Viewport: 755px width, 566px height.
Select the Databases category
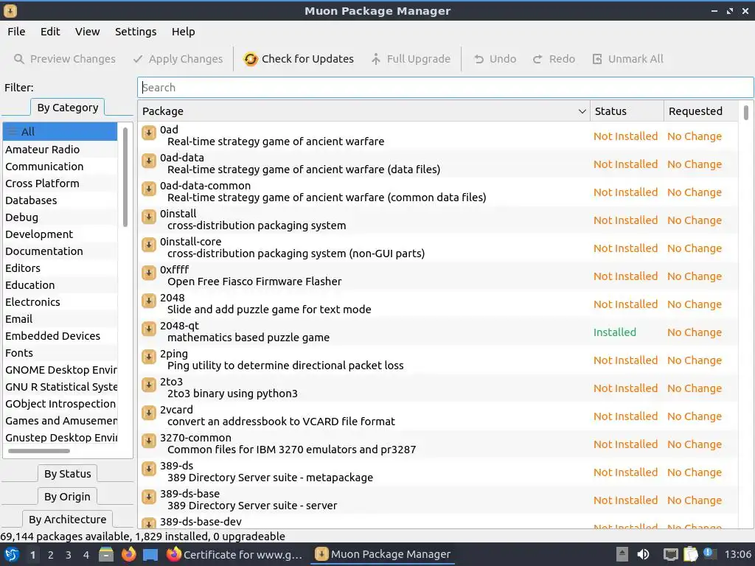[x=60, y=200]
